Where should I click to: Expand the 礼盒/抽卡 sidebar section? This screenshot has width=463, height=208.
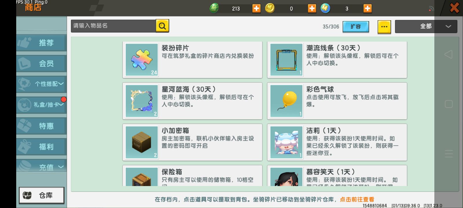point(41,105)
